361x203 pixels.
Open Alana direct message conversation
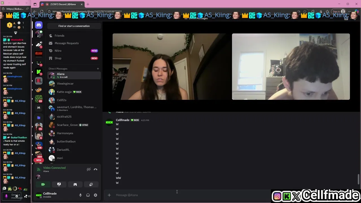click(x=74, y=75)
